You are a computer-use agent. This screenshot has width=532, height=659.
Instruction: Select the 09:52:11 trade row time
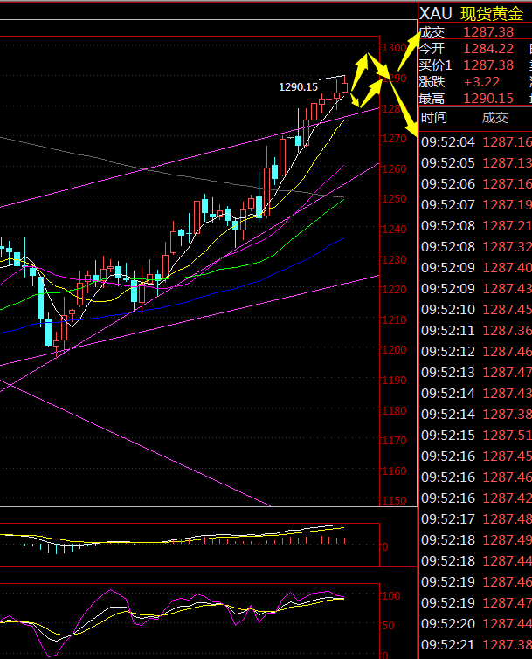tap(448, 331)
